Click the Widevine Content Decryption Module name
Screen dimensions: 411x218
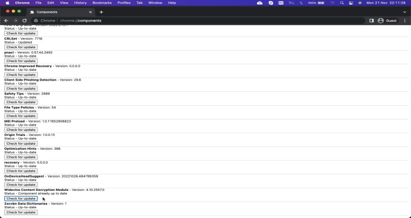point(36,190)
